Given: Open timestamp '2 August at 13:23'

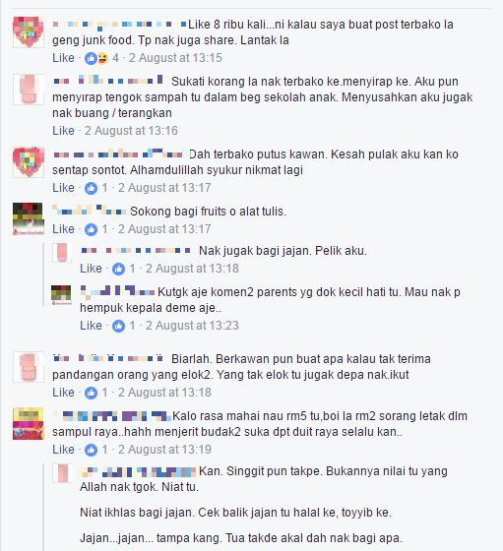Looking at the screenshot, I should coord(192,326).
